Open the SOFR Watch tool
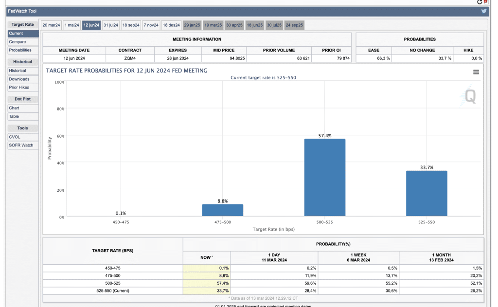The height and width of the screenshot is (307, 498). coord(23,145)
